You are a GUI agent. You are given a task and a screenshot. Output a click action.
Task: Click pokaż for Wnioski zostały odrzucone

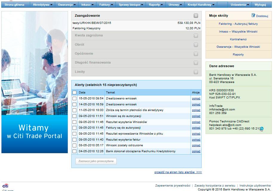[196, 145]
